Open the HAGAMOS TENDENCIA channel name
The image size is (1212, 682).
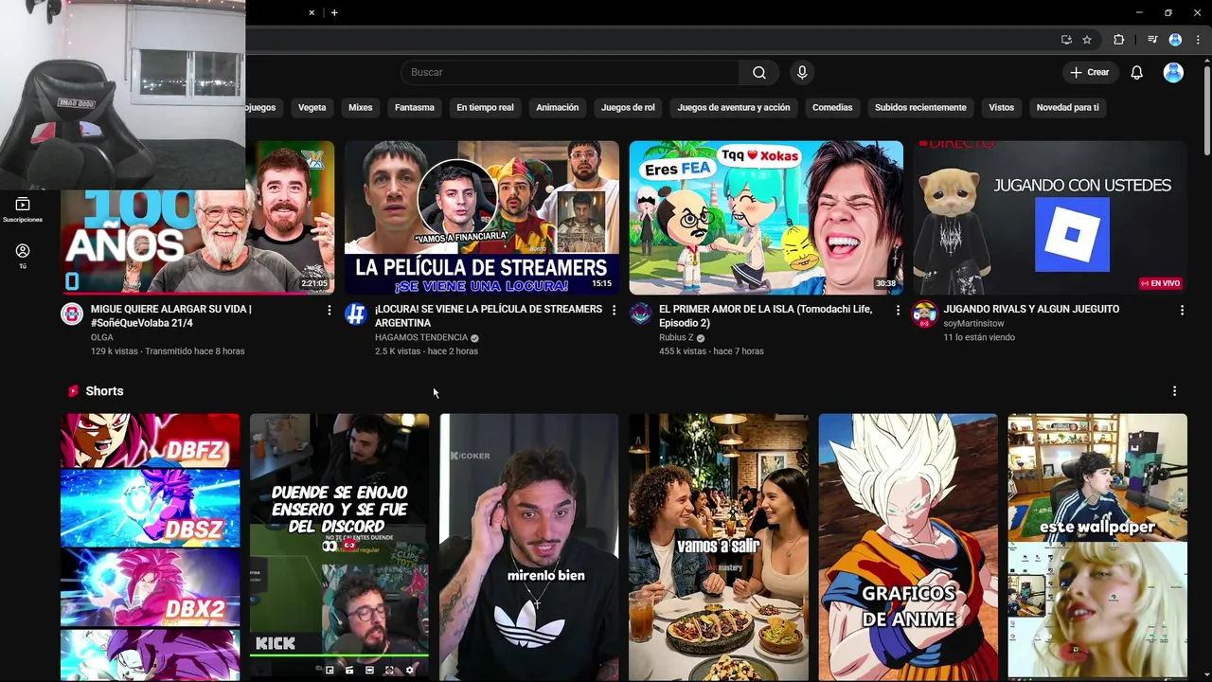[x=421, y=337]
